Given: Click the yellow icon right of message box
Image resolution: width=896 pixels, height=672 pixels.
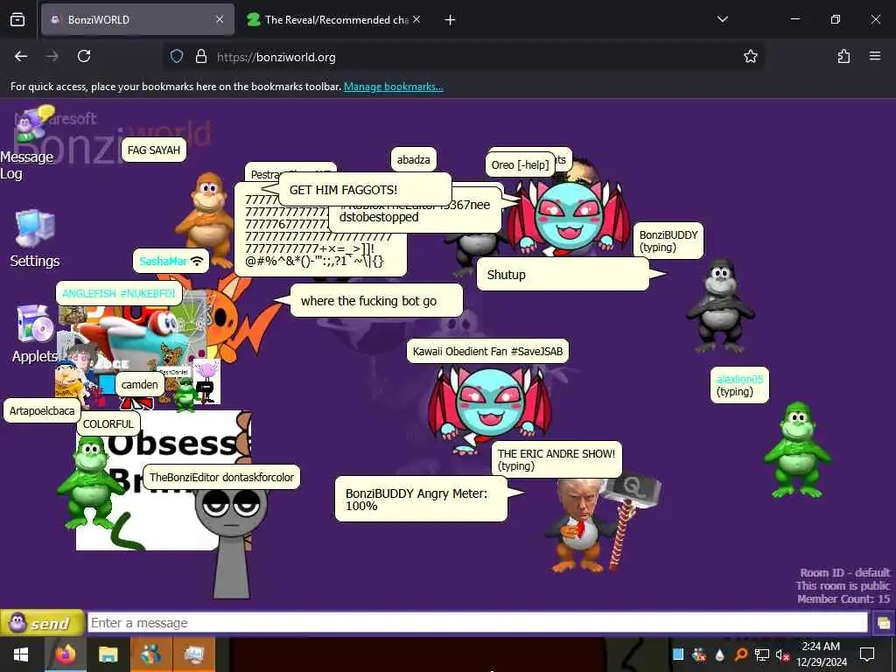Looking at the screenshot, I should pyautogui.click(x=884, y=623).
